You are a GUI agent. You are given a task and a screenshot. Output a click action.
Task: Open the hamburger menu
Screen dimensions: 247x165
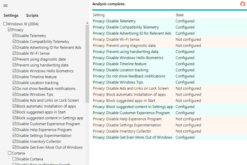coord(5,6)
